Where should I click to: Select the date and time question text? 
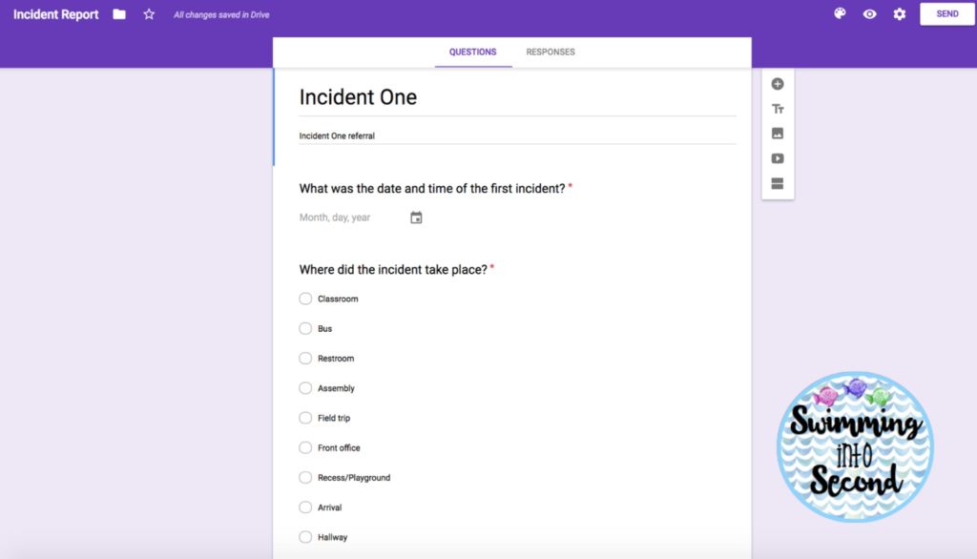[x=432, y=189]
